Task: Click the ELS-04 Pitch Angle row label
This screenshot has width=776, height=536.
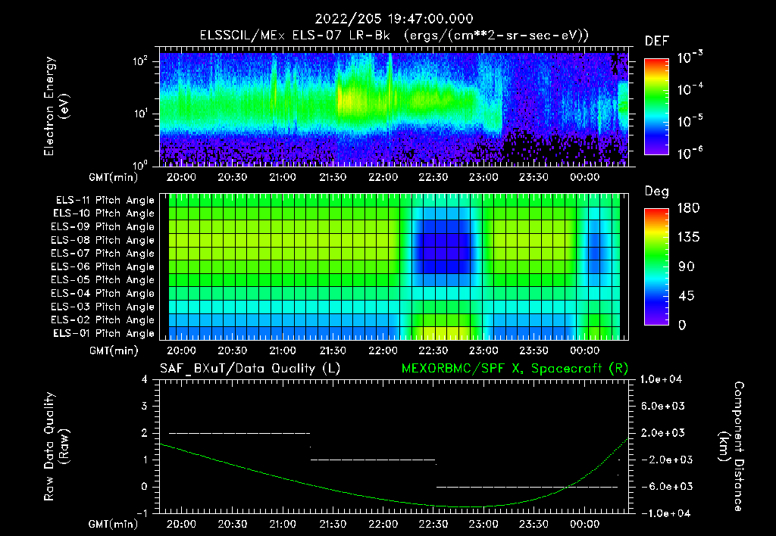Action: click(103, 294)
